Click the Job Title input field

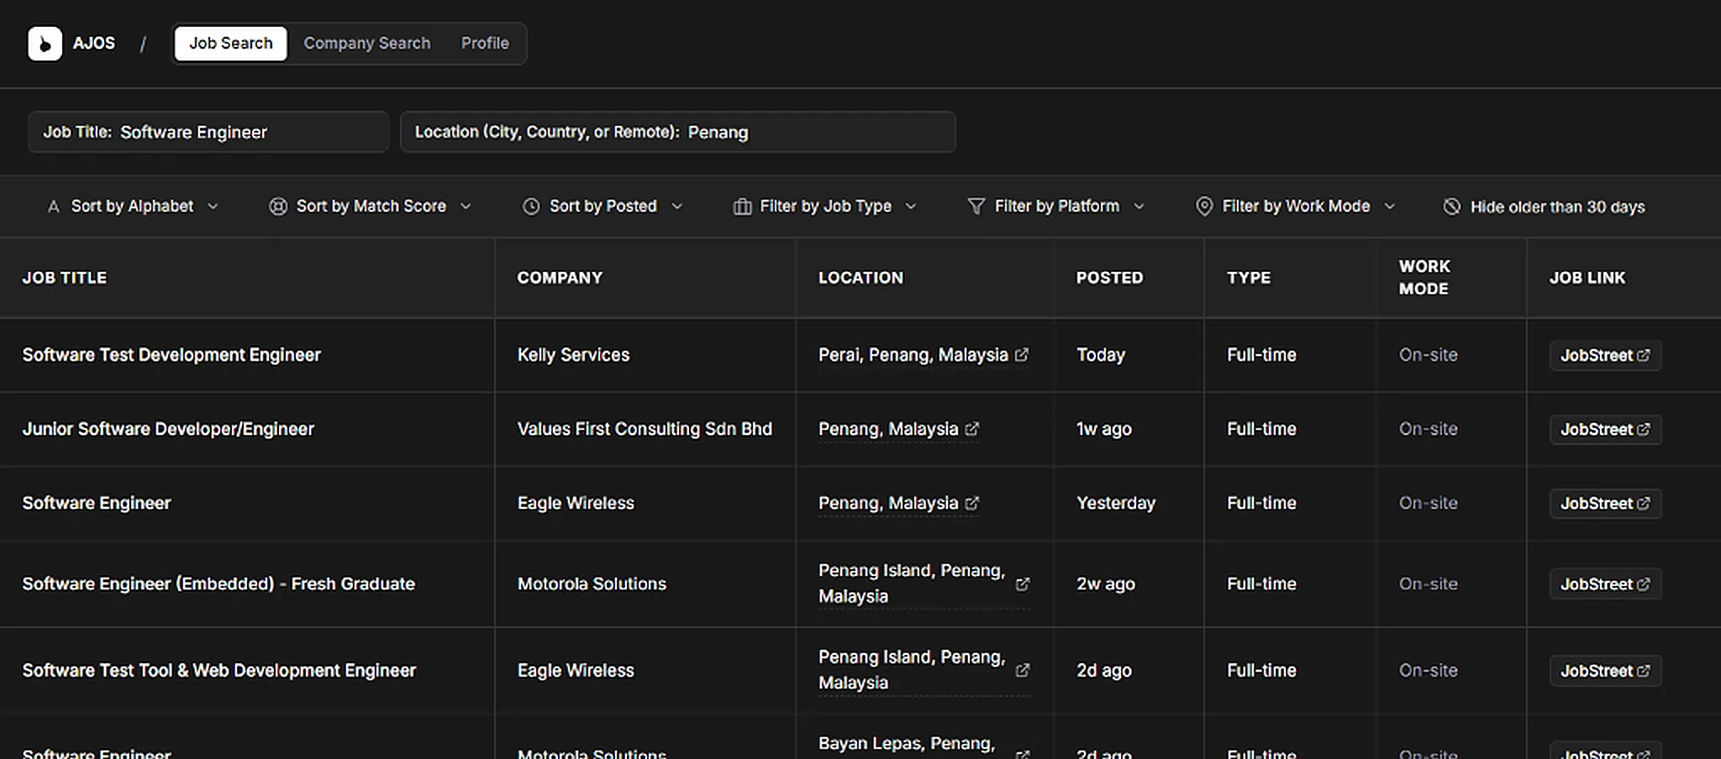[x=208, y=132]
